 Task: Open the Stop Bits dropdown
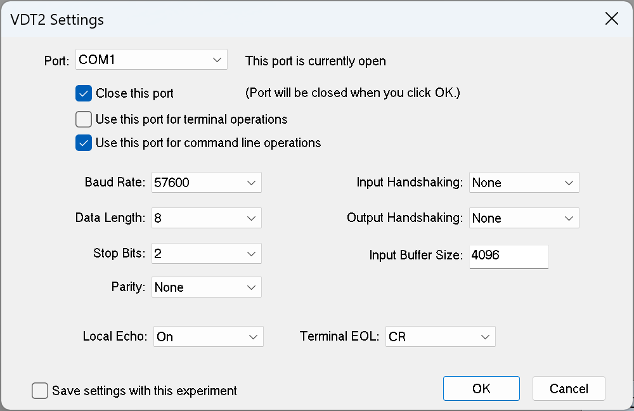coord(206,253)
